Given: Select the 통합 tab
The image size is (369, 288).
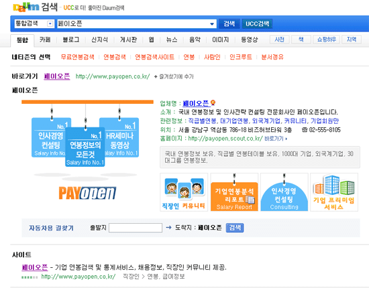Looking at the screenshot, I should click(22, 40).
